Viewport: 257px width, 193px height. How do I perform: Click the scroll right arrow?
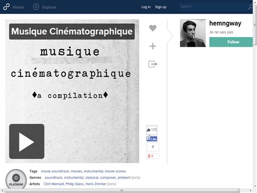click(x=250, y=190)
